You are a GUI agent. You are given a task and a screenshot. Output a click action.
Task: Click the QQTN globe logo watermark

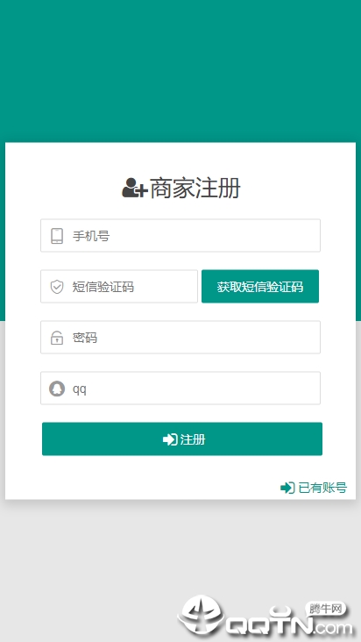201,616
